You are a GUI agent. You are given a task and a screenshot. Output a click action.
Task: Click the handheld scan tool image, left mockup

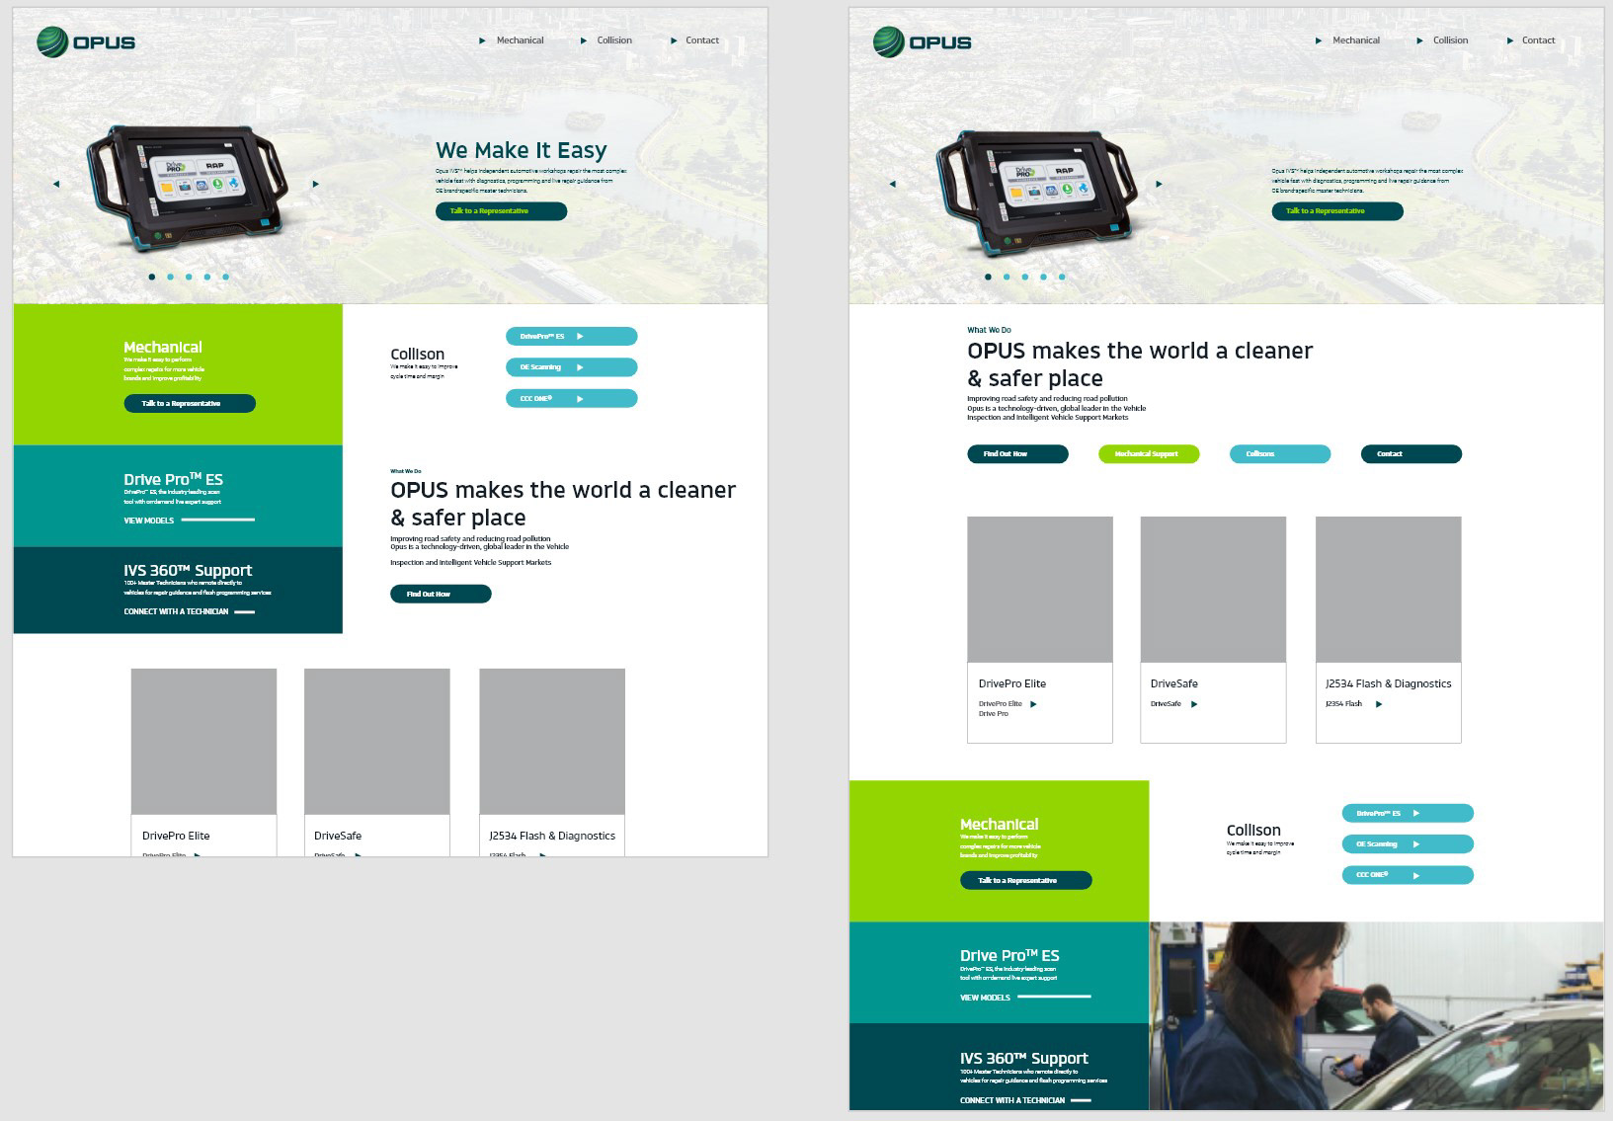(188, 187)
